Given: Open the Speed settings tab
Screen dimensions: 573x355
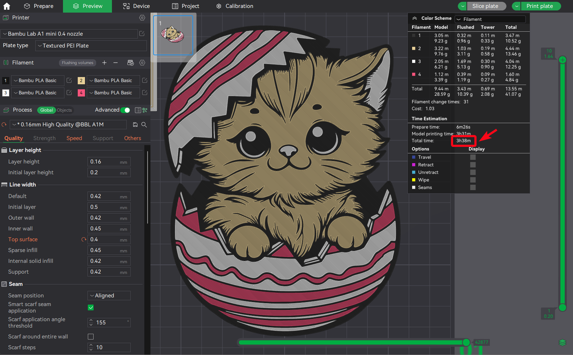Looking at the screenshot, I should pos(74,138).
